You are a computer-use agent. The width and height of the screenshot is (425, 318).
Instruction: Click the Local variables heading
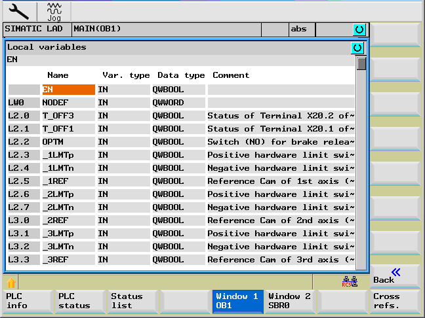pos(47,47)
